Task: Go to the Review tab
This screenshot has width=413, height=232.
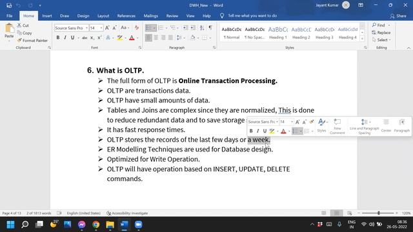Action: point(172,15)
